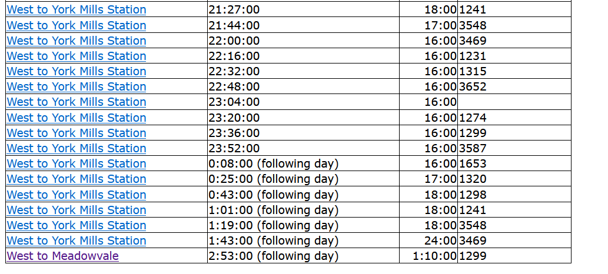Click the 23:52:00 York Mills Station link
Screen dimensions: 608x274
76,148
